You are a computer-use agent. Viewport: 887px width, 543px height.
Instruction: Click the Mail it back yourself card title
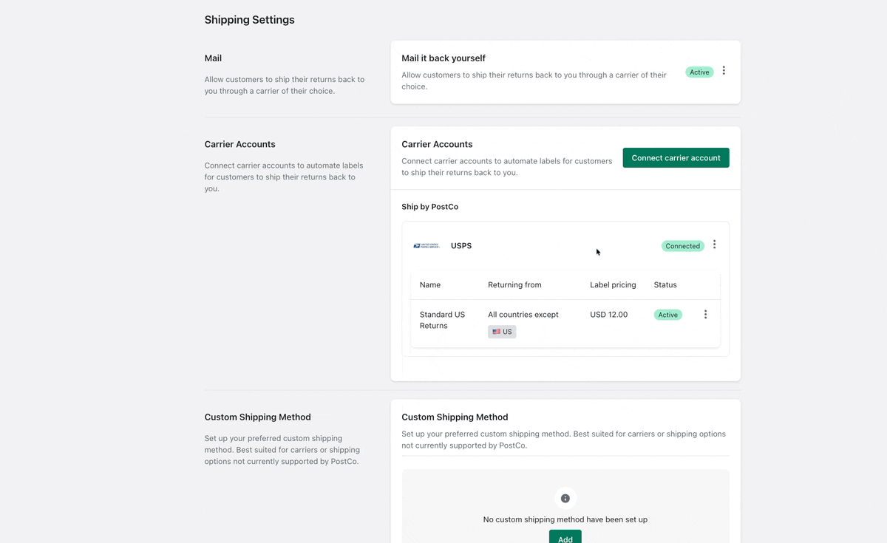coord(443,58)
